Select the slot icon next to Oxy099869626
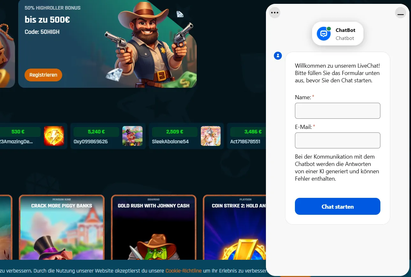Image resolution: width=411 pixels, height=277 pixels. [x=132, y=136]
